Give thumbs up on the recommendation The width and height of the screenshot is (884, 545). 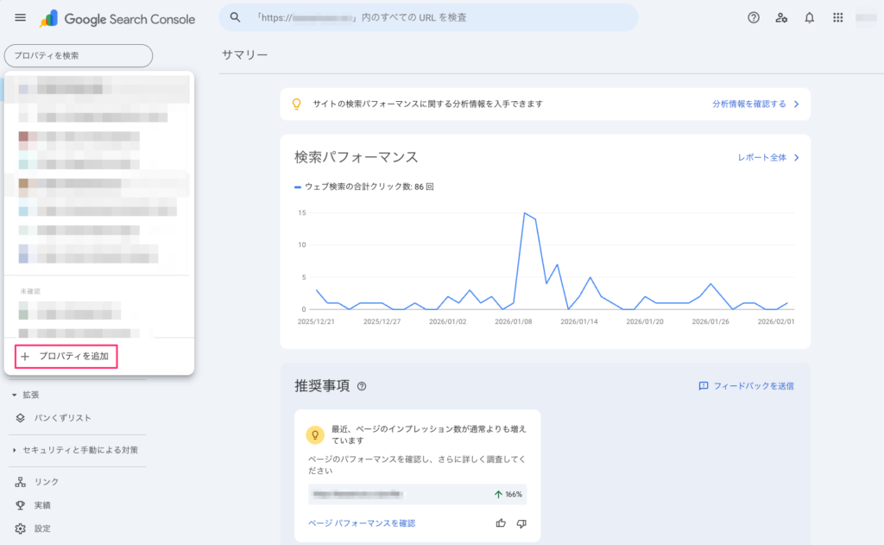500,523
